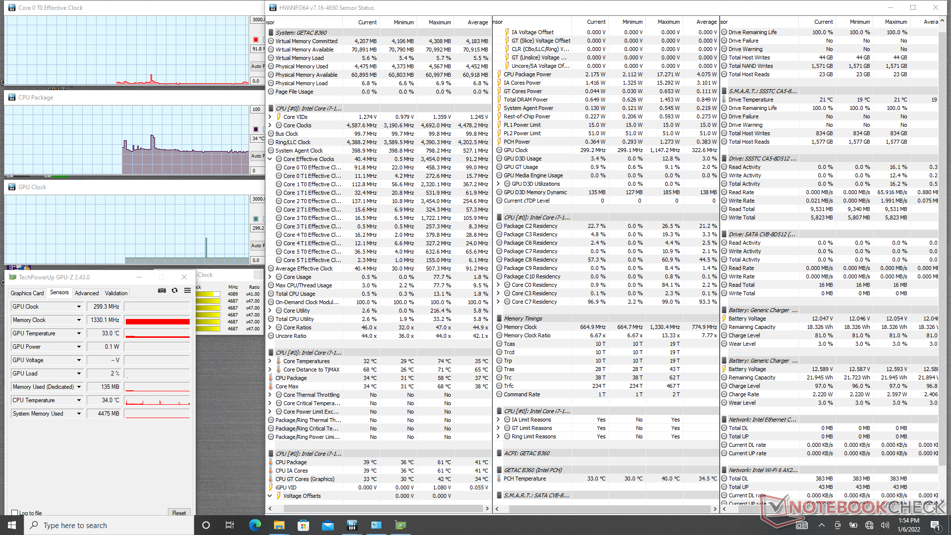Open the GPU Temperature sensor dropdown
Screen dimensions: 951x535
tap(79, 333)
